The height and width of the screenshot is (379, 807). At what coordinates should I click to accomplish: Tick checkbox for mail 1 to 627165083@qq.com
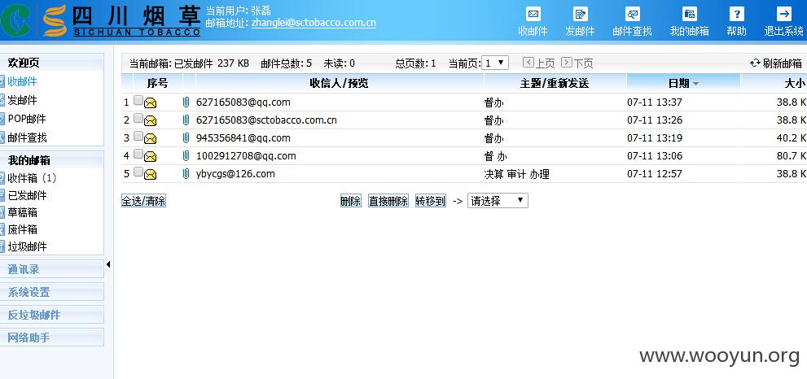[138, 100]
